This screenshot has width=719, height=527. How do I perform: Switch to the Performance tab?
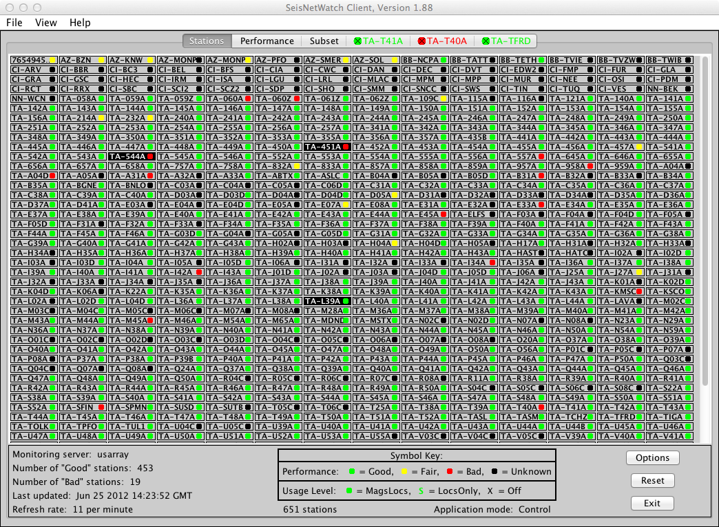[x=267, y=41]
